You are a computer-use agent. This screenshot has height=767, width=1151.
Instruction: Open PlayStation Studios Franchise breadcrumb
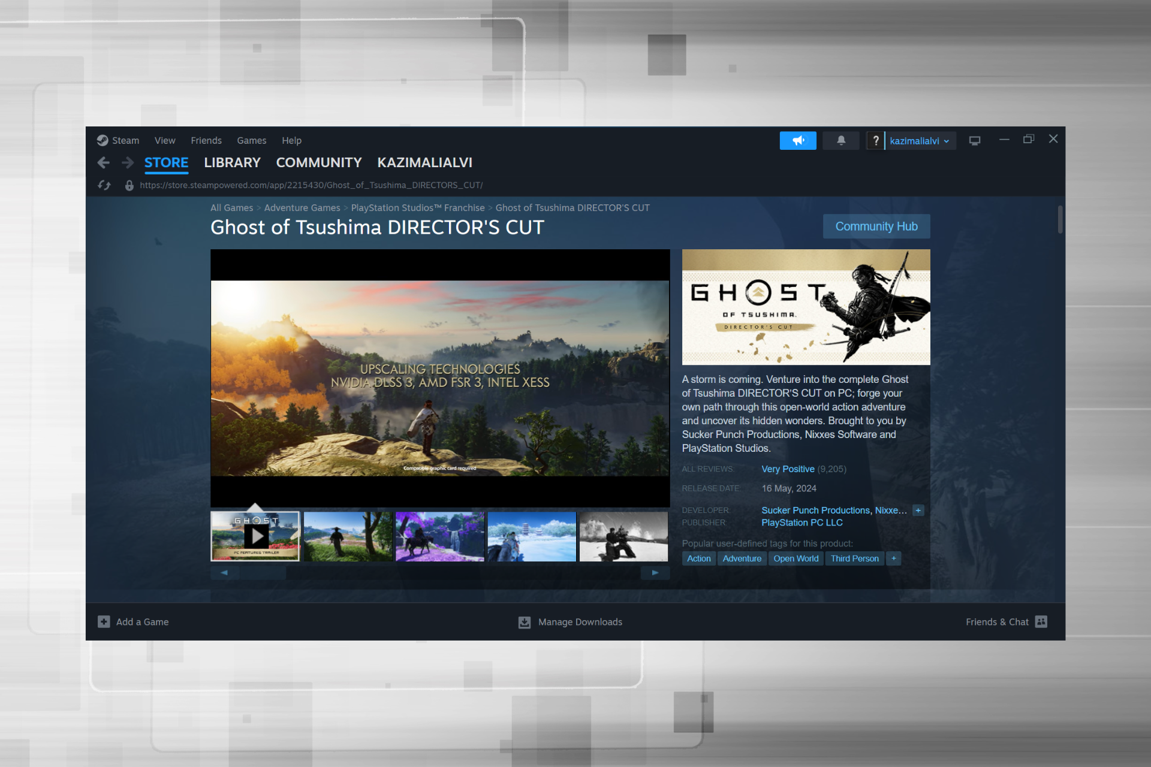tap(418, 208)
